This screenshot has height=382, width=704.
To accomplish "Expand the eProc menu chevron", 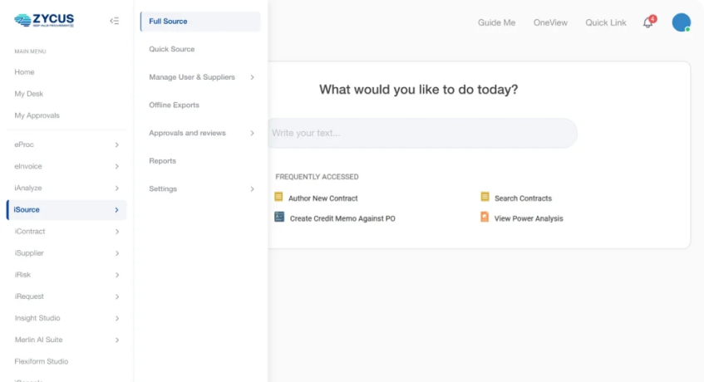I will [116, 144].
